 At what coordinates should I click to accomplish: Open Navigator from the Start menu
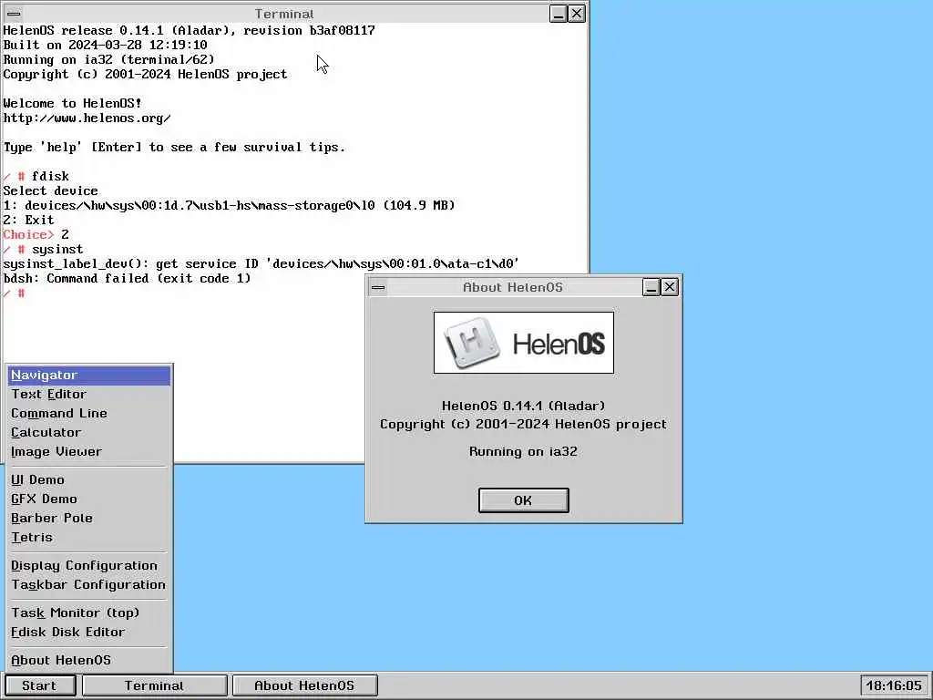tap(89, 375)
